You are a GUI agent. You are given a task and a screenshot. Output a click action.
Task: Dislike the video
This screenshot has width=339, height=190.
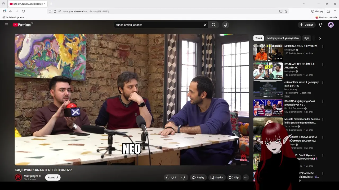click(183, 178)
